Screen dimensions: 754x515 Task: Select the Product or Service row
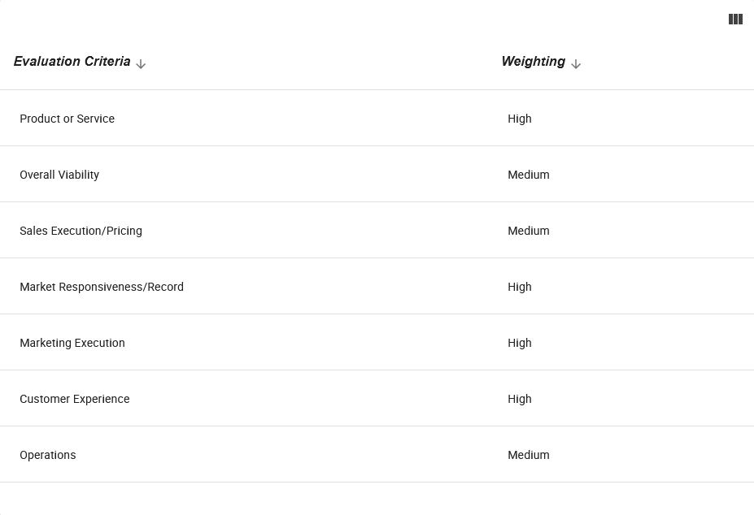(377, 118)
